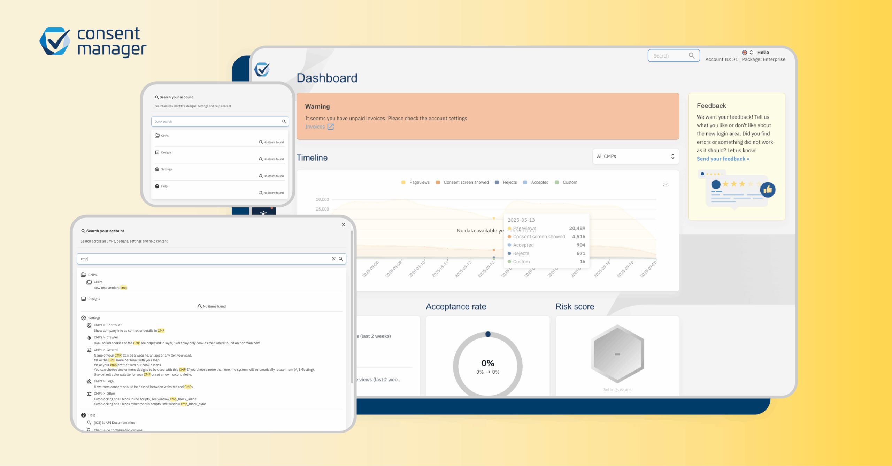Click magnifier icon in the 'cmp' search field

point(341,259)
